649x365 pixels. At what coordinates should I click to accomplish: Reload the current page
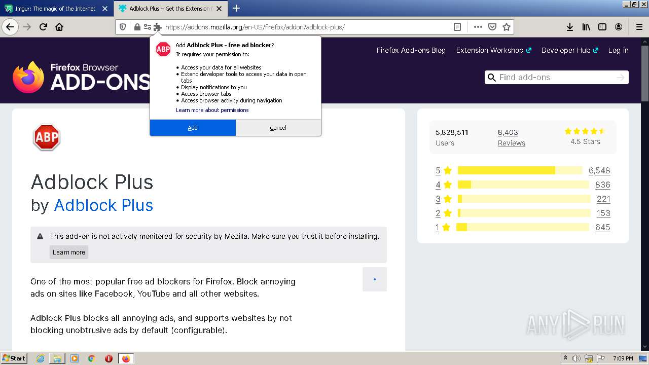[x=43, y=27]
